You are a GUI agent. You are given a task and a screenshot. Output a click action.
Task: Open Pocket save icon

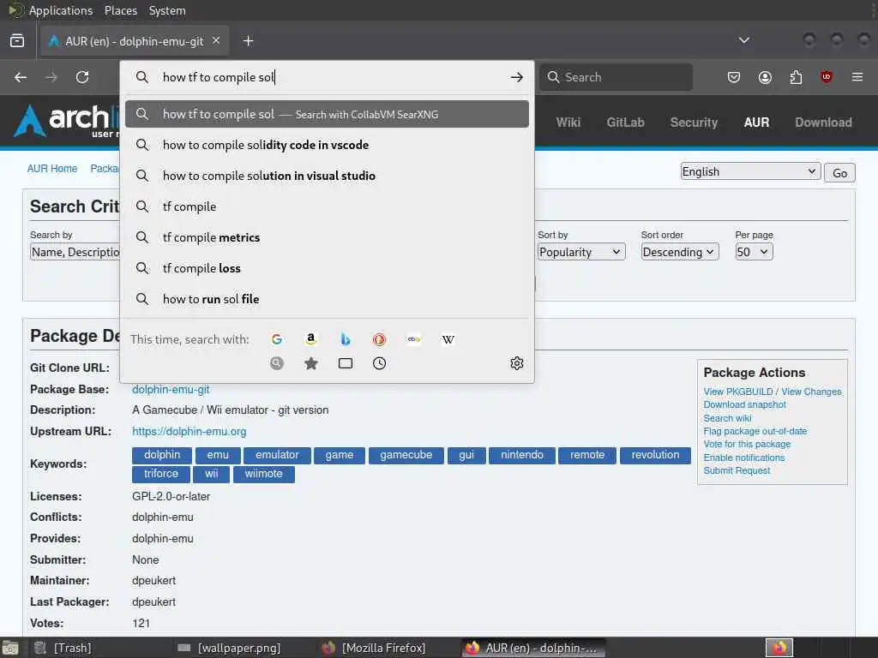click(x=734, y=76)
